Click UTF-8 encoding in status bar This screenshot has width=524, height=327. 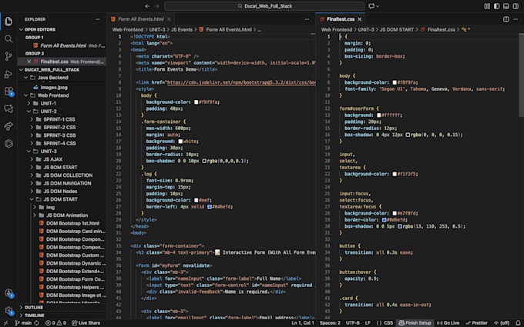353,323
